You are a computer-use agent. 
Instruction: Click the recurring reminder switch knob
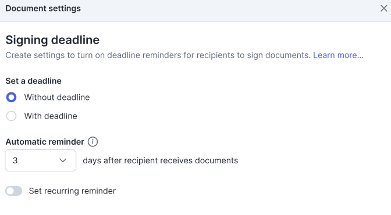(x=10, y=191)
